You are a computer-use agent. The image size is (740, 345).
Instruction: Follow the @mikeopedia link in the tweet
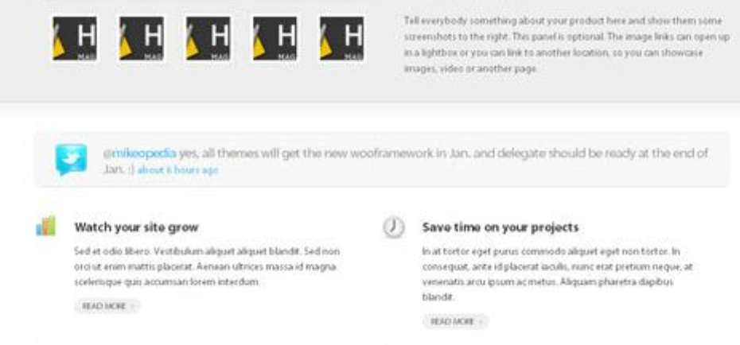coord(140,153)
